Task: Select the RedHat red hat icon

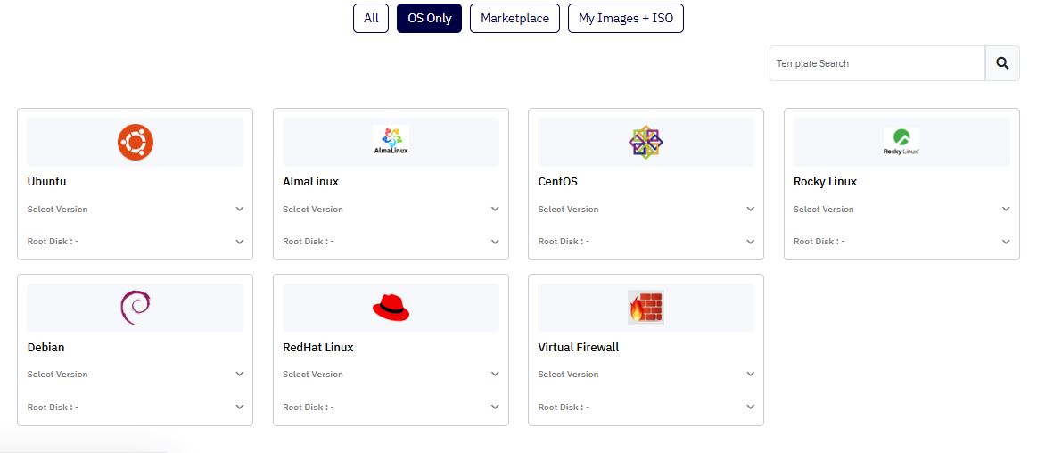Action: pos(391,309)
